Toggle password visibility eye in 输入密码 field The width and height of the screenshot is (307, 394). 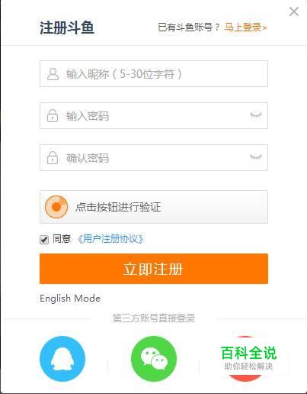pos(256,115)
